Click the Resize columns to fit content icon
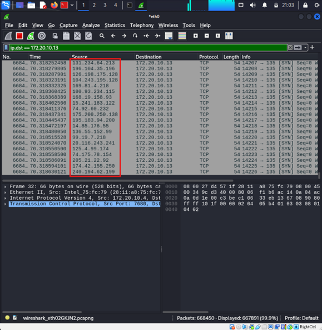The width and height of the screenshot is (322, 330). (229, 36)
